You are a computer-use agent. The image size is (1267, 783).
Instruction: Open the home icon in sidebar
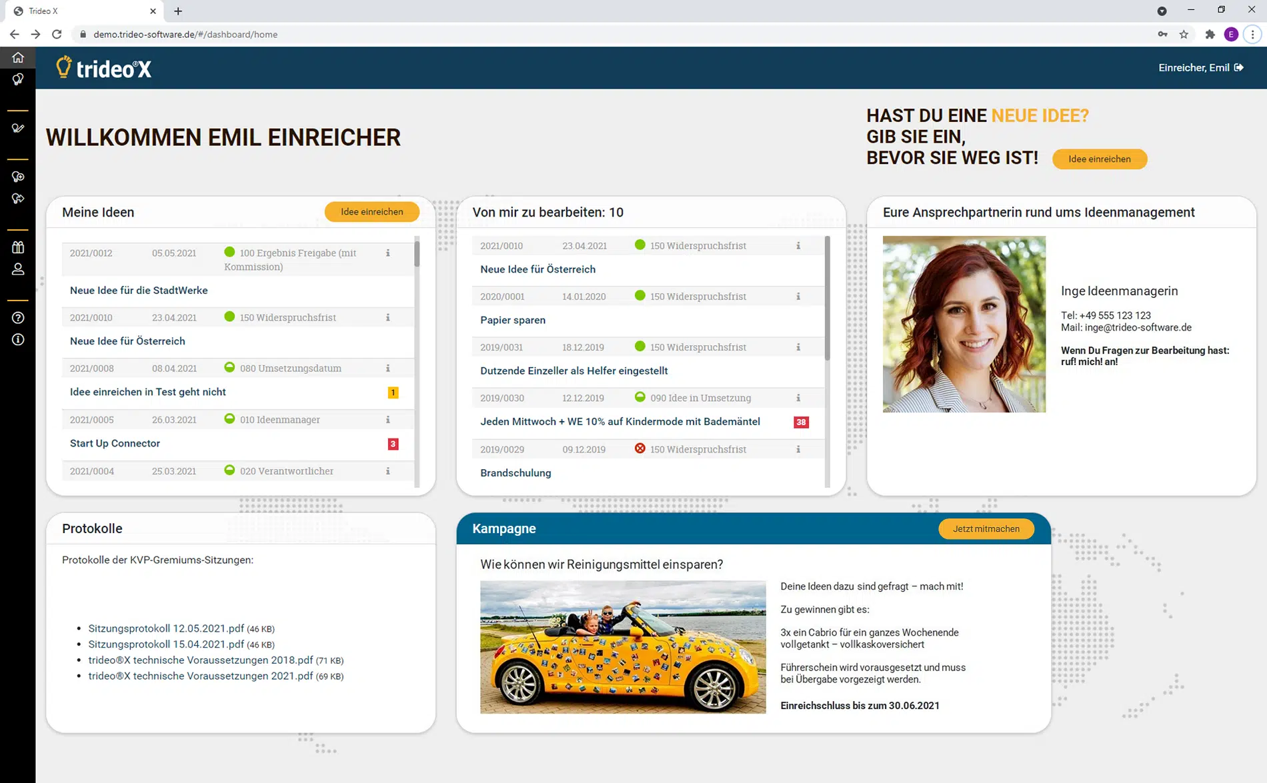tap(18, 58)
